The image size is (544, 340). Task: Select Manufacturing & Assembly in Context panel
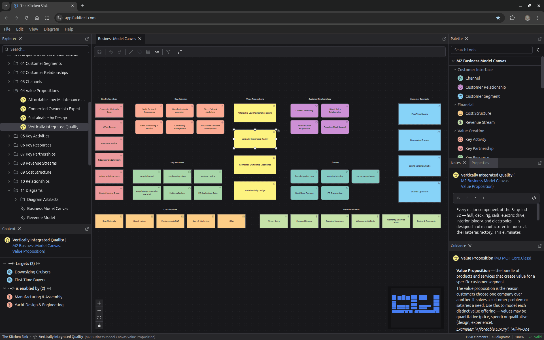39,297
